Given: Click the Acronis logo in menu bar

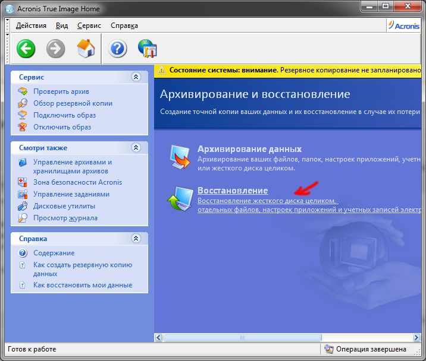Looking at the screenshot, I should 404,26.
